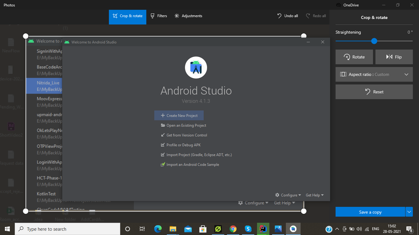Click the OneDrive cloud icon
This screenshot has height=235, width=419.
tap(338, 5)
